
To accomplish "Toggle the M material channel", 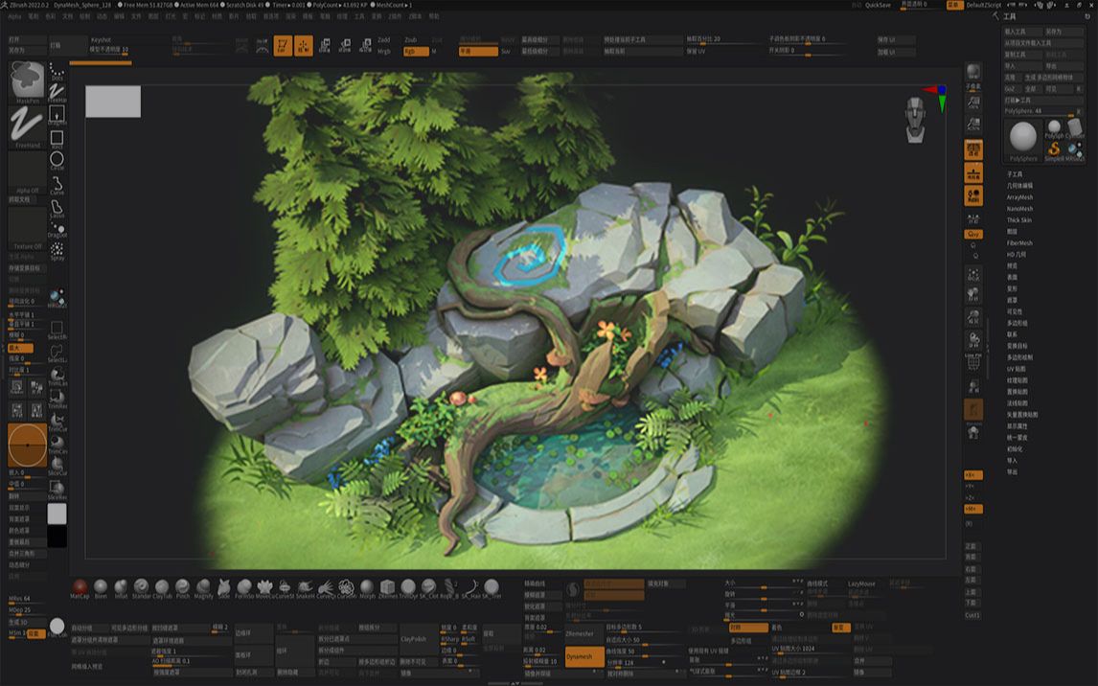I will [434, 52].
